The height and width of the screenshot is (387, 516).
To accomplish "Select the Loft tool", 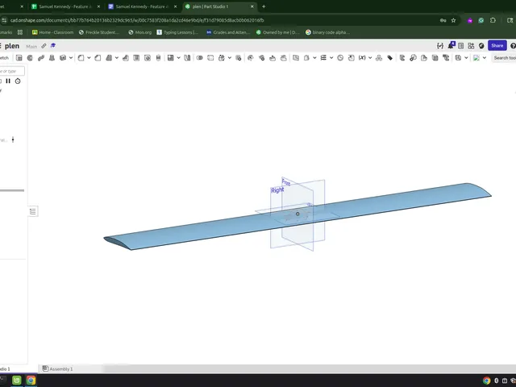I will click(x=52, y=58).
